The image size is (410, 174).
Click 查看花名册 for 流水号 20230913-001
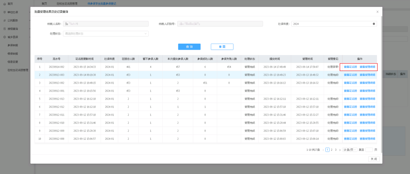[x=350, y=91]
